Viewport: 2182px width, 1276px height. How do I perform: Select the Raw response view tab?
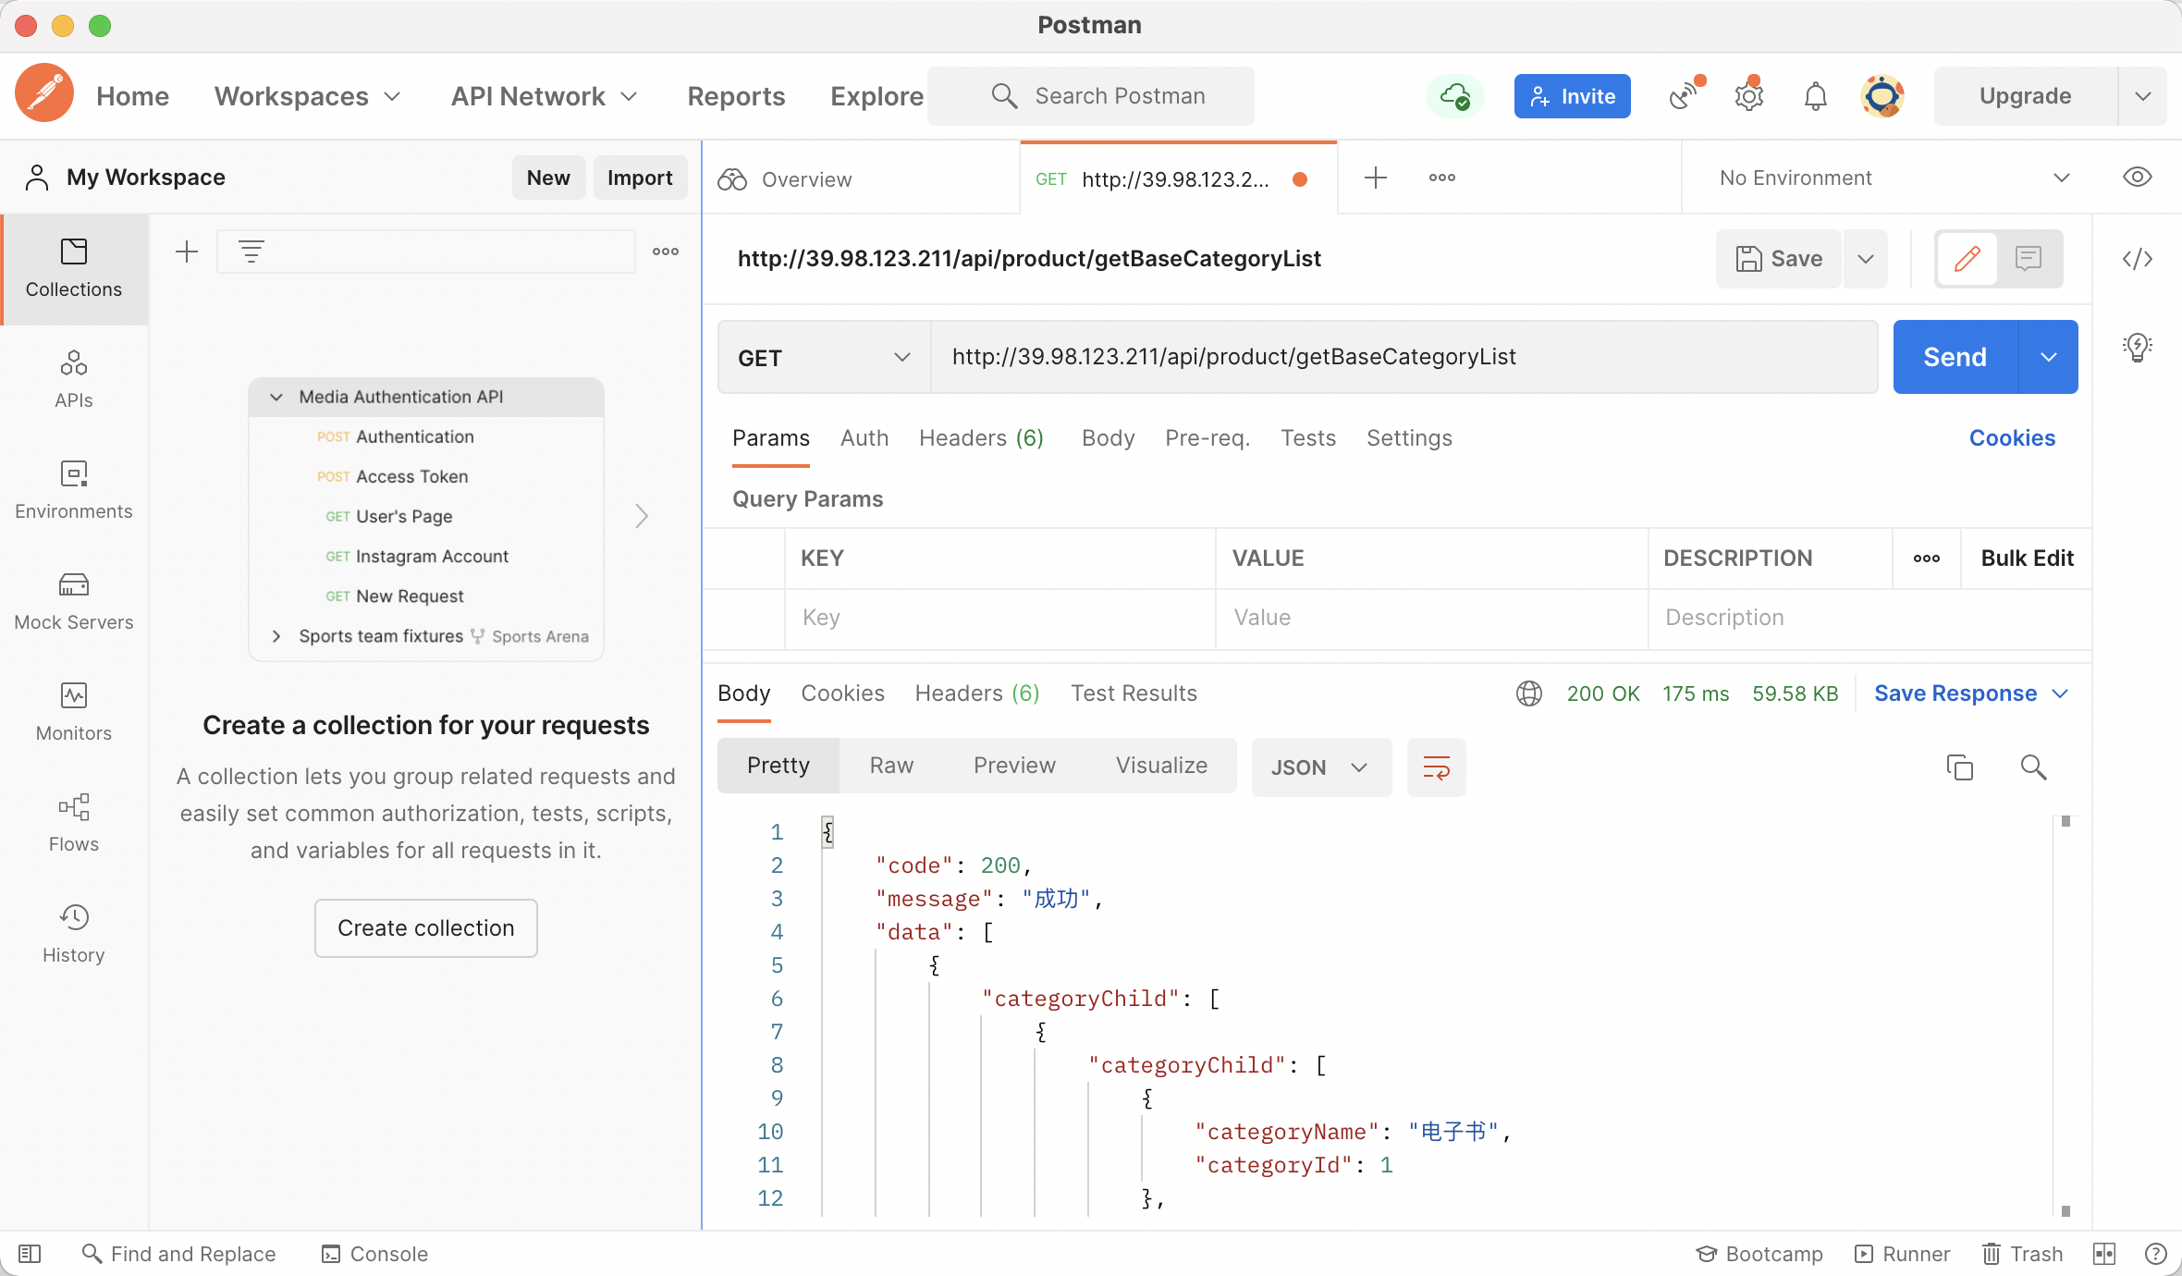tap(891, 766)
